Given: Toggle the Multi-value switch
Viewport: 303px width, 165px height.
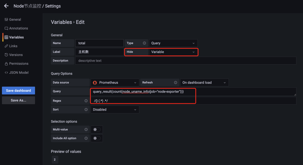Looking at the screenshot, I should pos(97,129).
